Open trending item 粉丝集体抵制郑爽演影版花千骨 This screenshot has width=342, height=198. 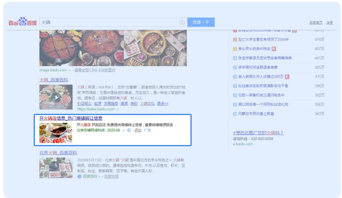[263, 86]
